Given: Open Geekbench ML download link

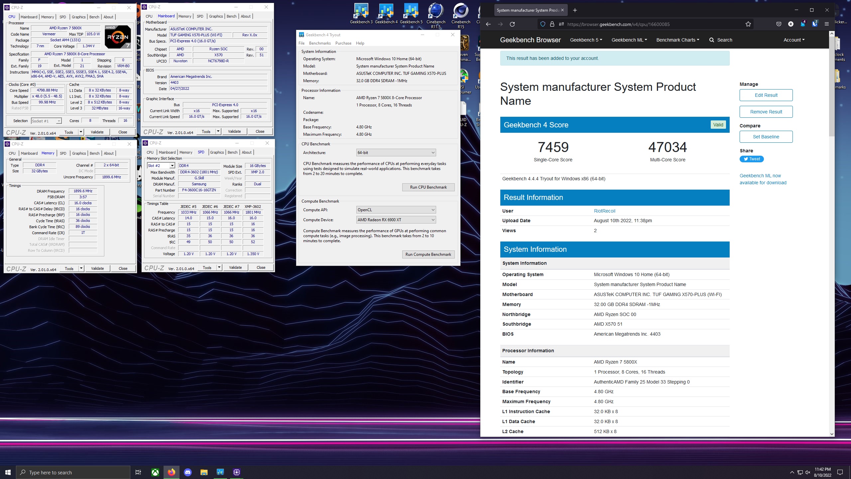Looking at the screenshot, I should click(x=763, y=179).
